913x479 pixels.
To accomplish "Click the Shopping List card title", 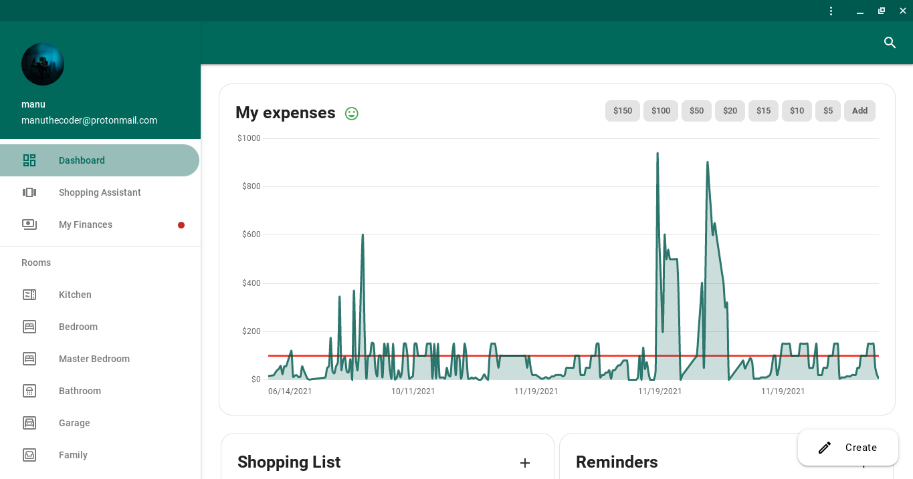I will [289, 462].
